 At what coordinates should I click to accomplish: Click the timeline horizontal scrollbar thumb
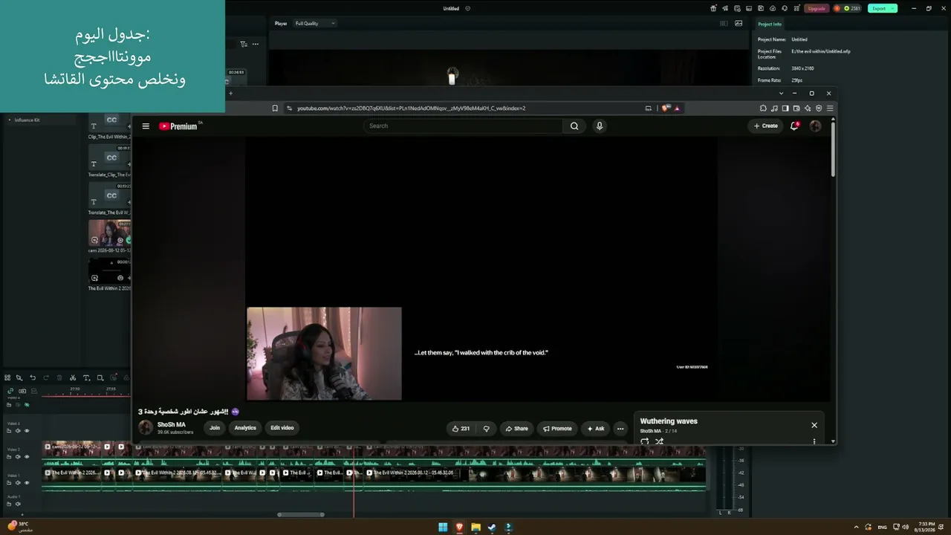301,514
